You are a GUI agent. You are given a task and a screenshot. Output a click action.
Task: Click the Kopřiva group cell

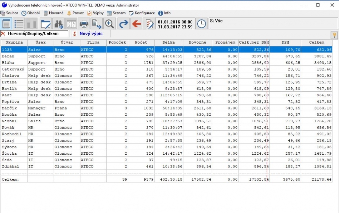(x=14, y=102)
